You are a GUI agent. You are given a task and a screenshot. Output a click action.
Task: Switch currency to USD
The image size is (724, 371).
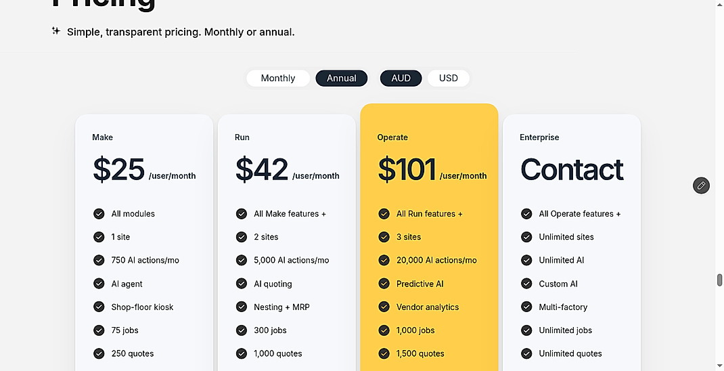449,78
